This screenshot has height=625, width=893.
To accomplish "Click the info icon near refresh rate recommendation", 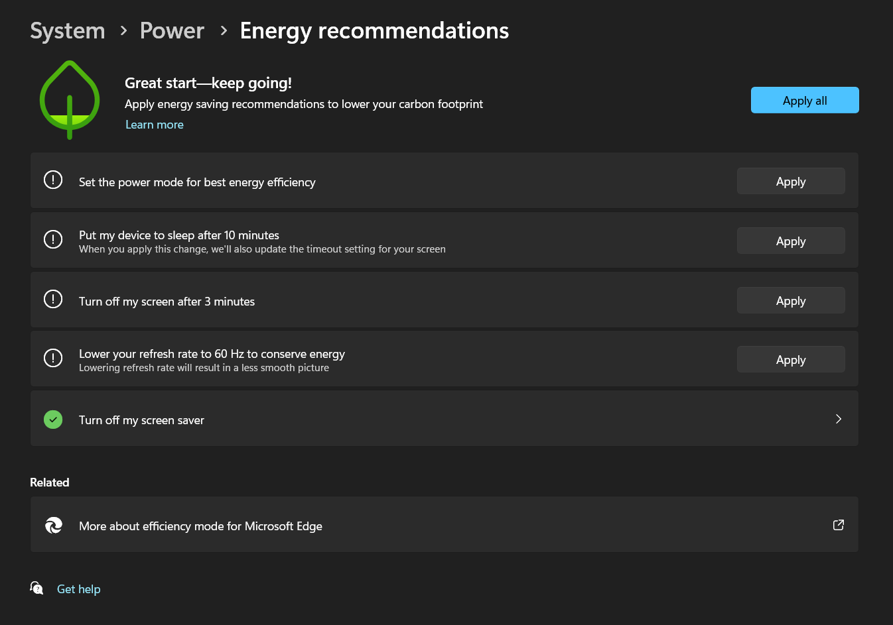I will 53,358.
